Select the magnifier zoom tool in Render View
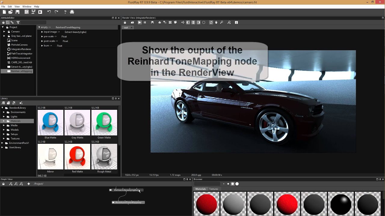The width and height of the screenshot is (385, 216). coord(221,22)
